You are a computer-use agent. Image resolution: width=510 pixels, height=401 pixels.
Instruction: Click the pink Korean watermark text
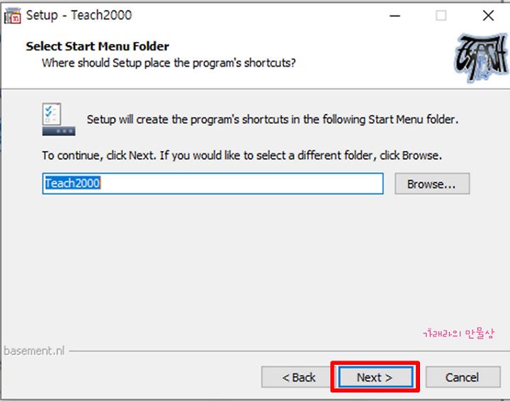(x=458, y=334)
